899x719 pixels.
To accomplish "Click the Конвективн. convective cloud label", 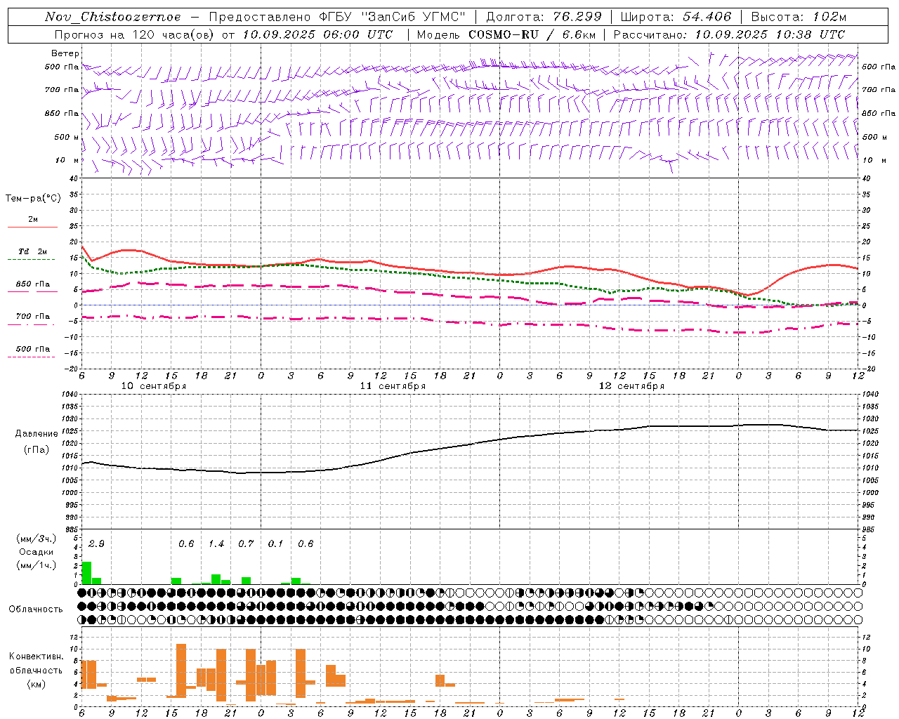I will 36,657.
